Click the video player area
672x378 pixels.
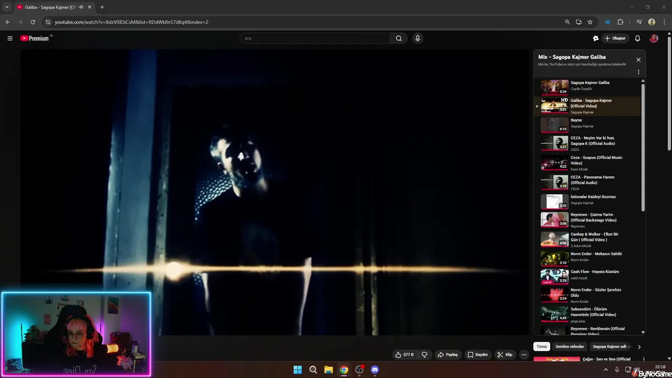tap(275, 192)
